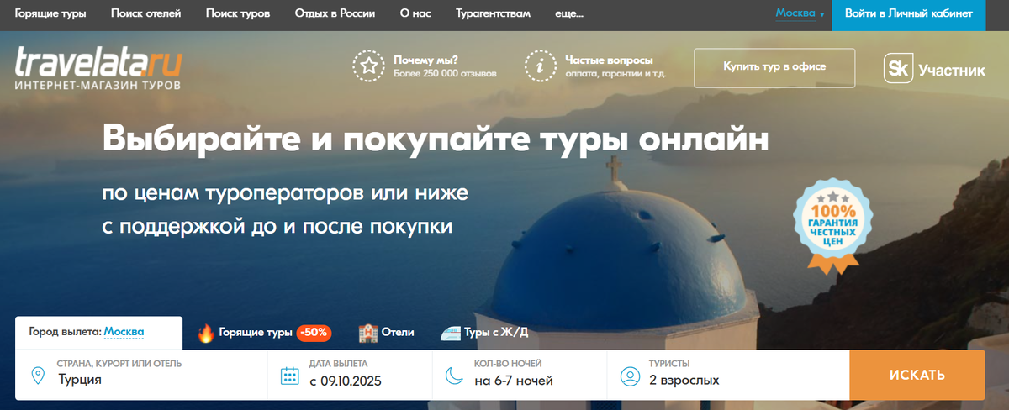The image size is (1009, 410).
Task: Click the info icon beside Частые вопросы
Action: [x=541, y=66]
